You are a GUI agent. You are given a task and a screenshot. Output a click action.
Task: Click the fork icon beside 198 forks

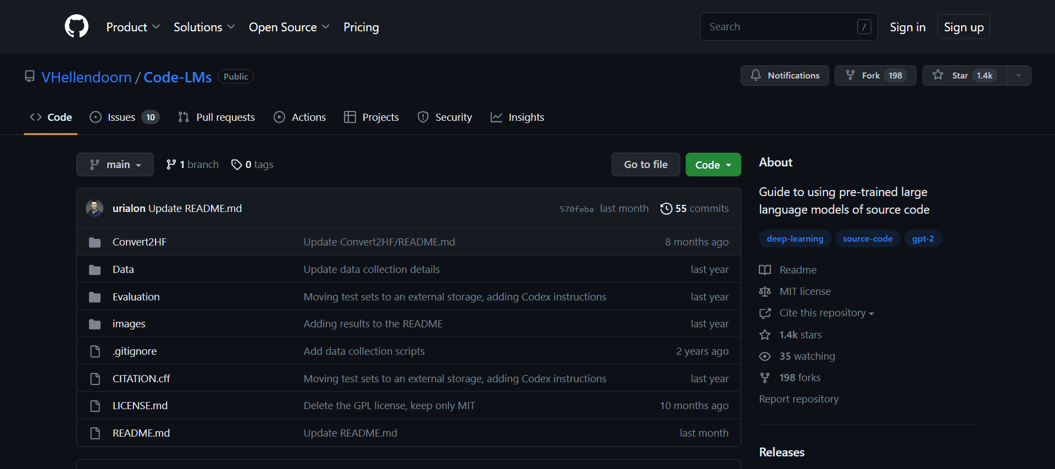point(765,378)
